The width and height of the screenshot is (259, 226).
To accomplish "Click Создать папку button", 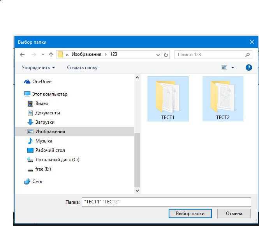I will [82, 68].
